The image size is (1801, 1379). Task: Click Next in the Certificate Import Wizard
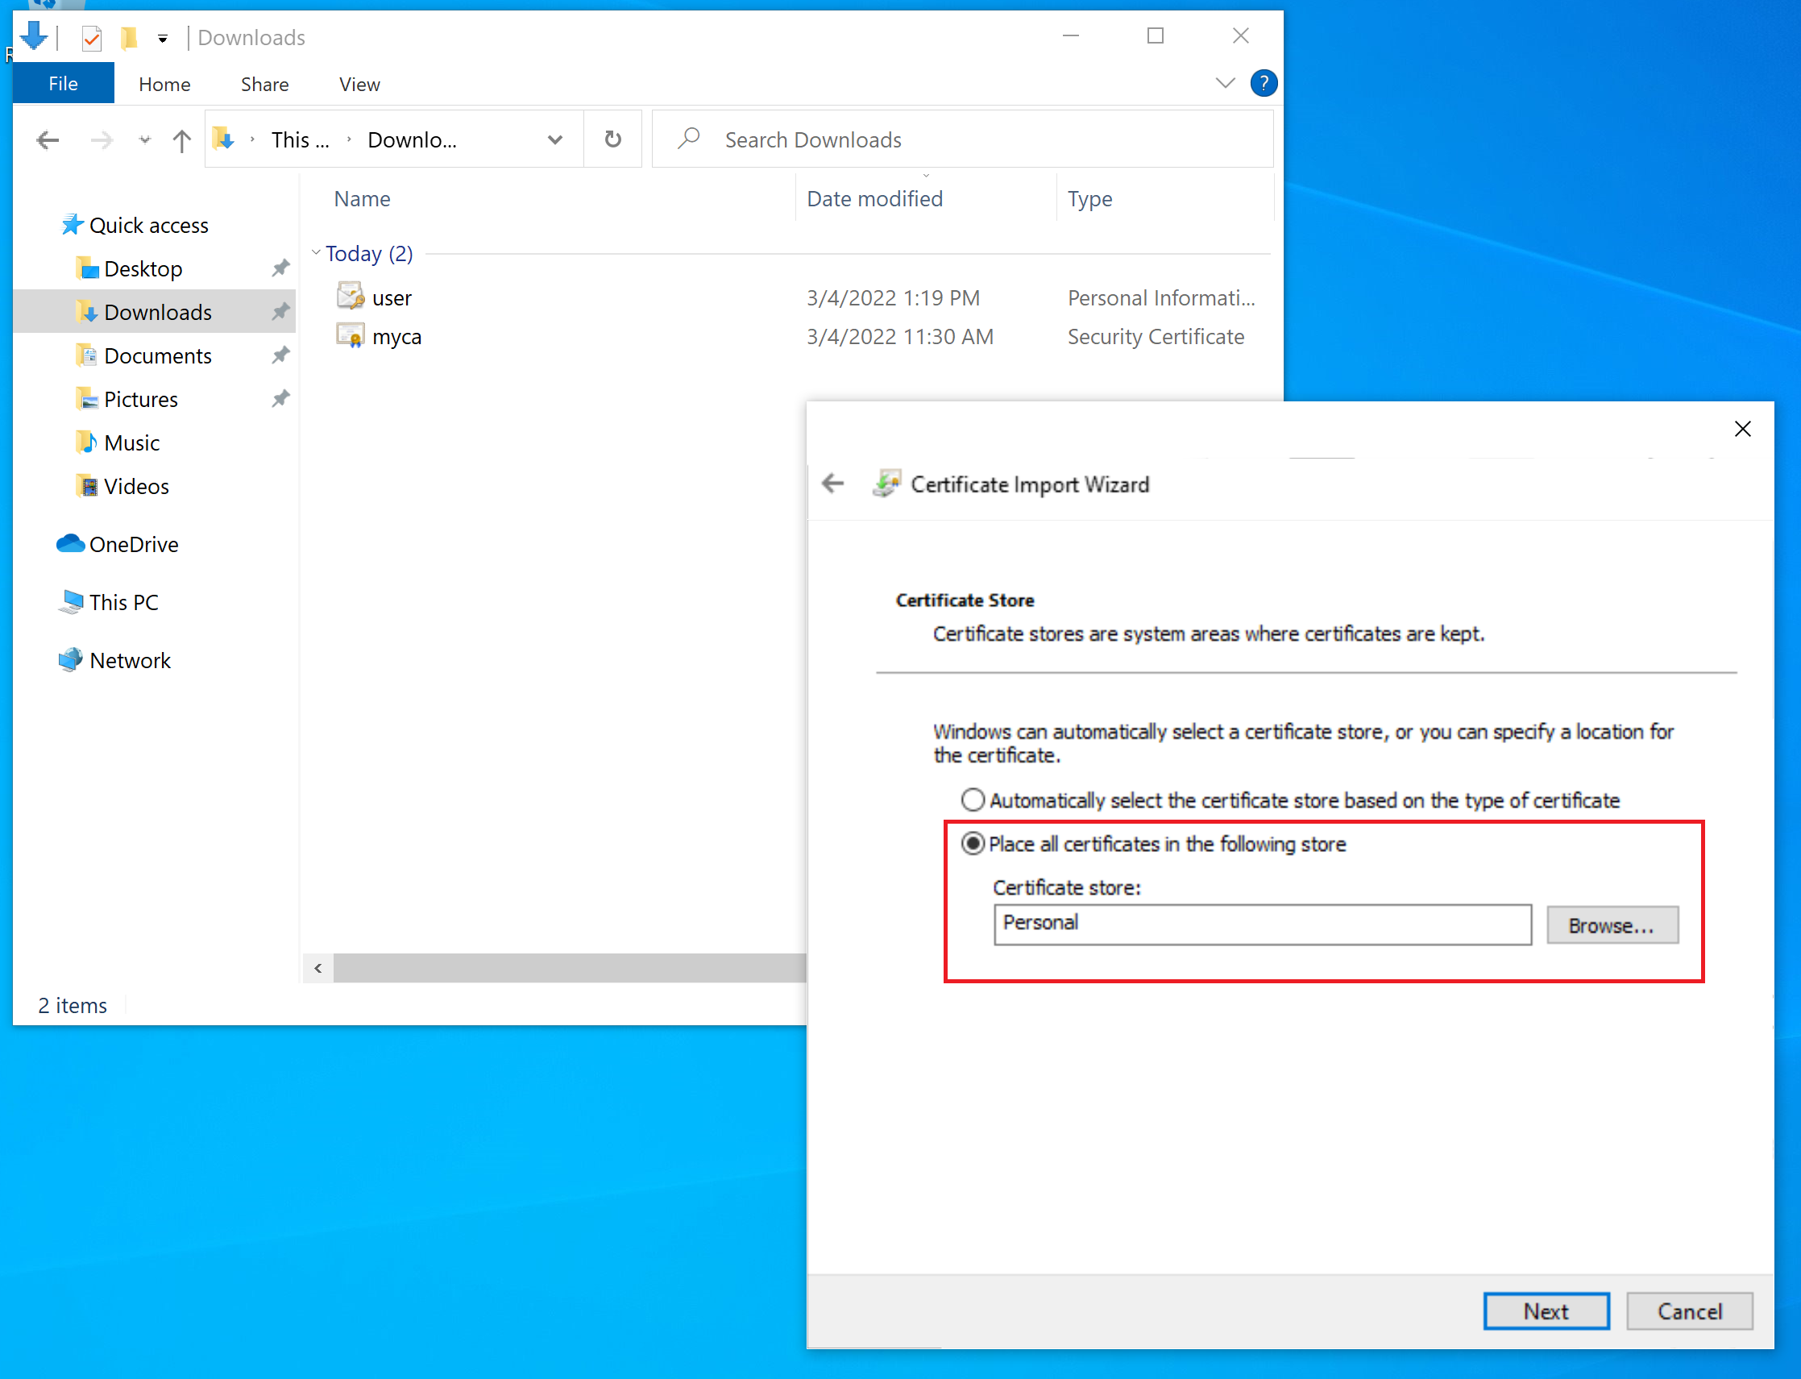point(1546,1310)
